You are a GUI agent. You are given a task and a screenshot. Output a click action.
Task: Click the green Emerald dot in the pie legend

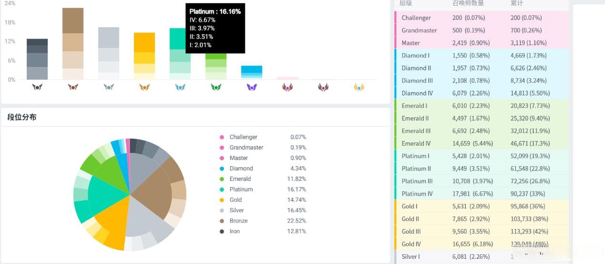coord(222,179)
